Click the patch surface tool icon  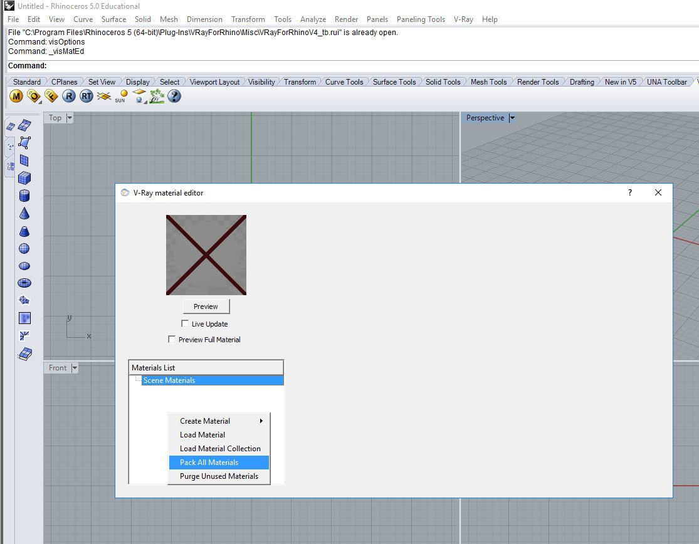coord(24,301)
